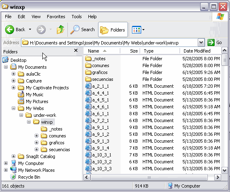This screenshot has width=230, height=192.
Task: Click the vertical scrollbar down arrow
Action: click(224, 171)
